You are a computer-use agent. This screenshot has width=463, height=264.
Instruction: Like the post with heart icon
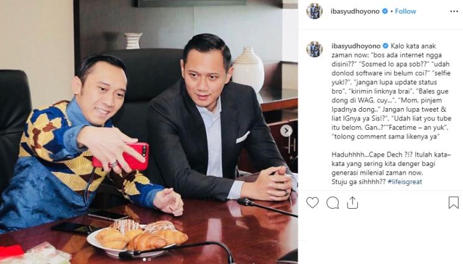312,203
